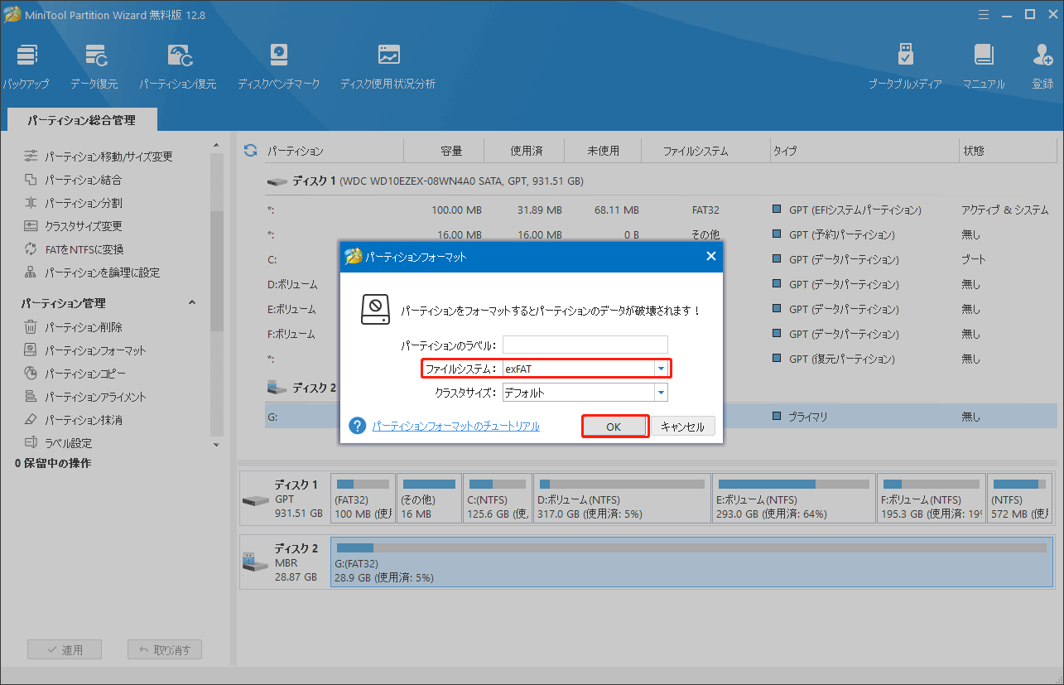Select パーティションアライメント option

pyautogui.click(x=84, y=397)
